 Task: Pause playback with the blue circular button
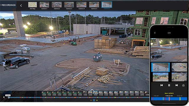94,100
